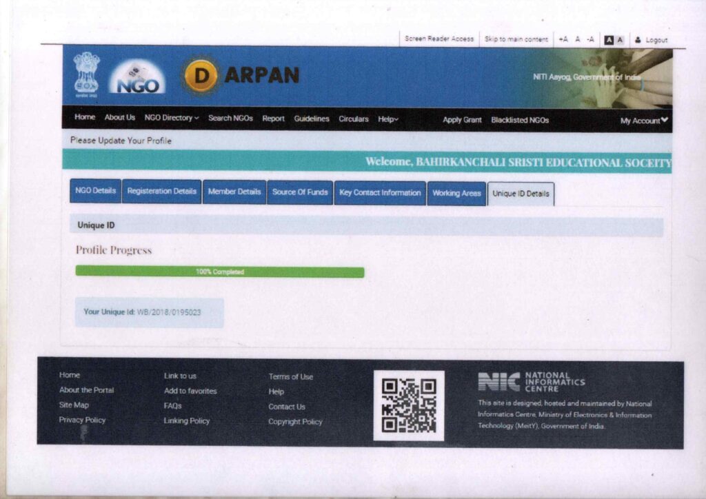Switch to Key Contact Information tab
The width and height of the screenshot is (706, 499).
click(x=380, y=193)
